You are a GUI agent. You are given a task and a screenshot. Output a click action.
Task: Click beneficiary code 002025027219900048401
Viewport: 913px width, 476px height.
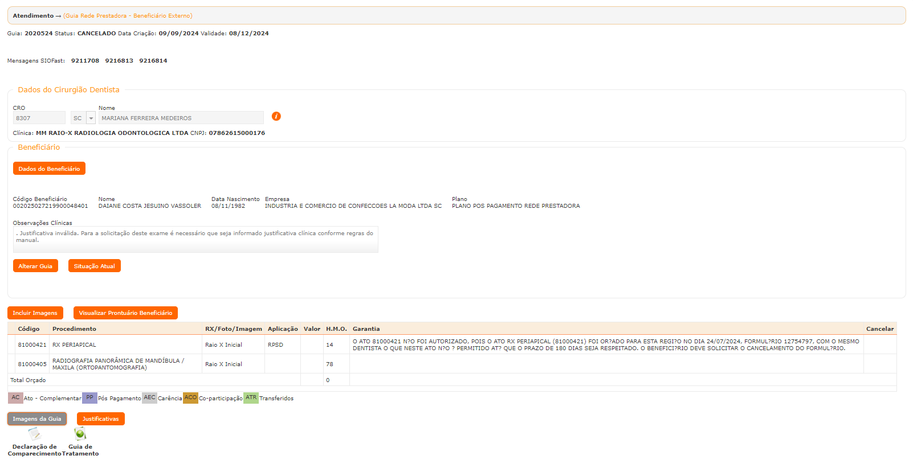point(51,206)
